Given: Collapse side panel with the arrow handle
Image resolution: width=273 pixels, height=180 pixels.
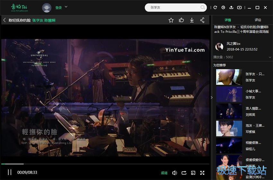Looking at the screenshot, I should pos(212,98).
